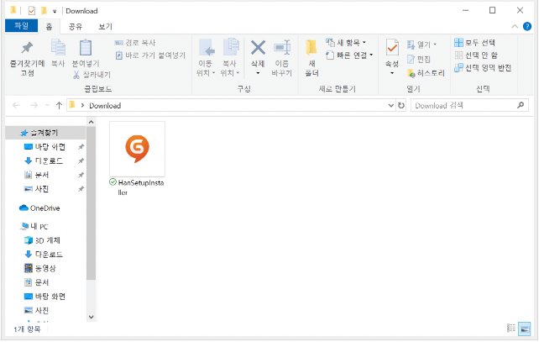Click Edit (편집) in ribbon
Screen dimensions: 539x342
[x=419, y=59]
